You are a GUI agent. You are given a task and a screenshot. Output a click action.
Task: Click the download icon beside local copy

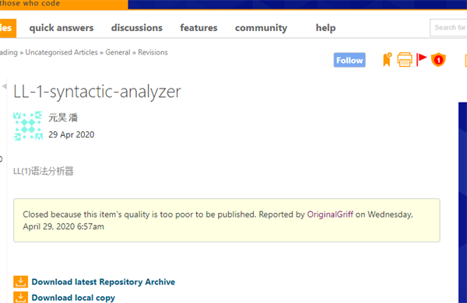[x=20, y=297]
